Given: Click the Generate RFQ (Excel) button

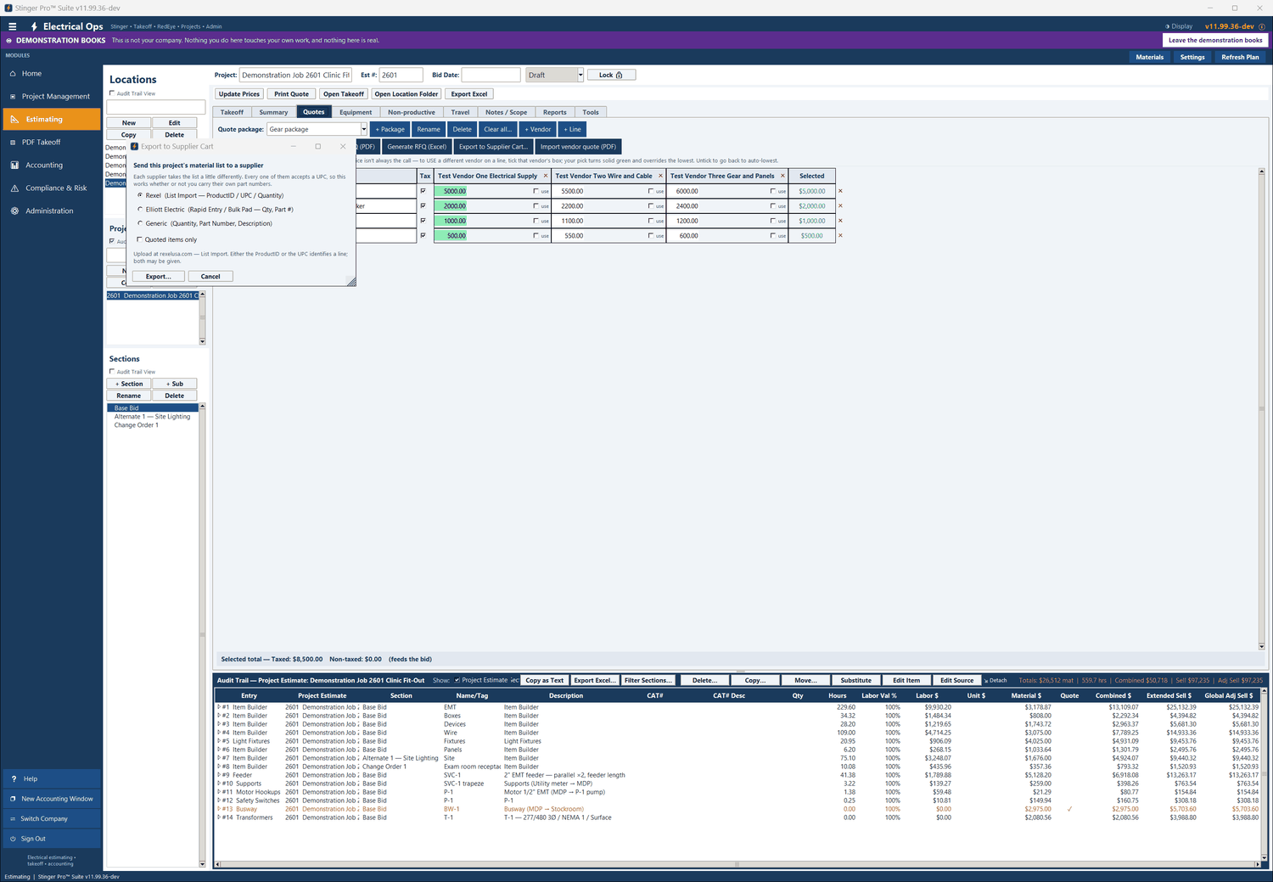Looking at the screenshot, I should click(417, 147).
